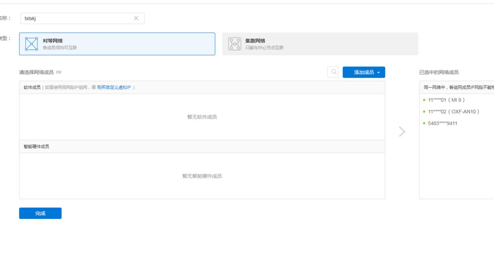Clear the network name using the X icon
This screenshot has width=494, height=278.
(x=136, y=18)
